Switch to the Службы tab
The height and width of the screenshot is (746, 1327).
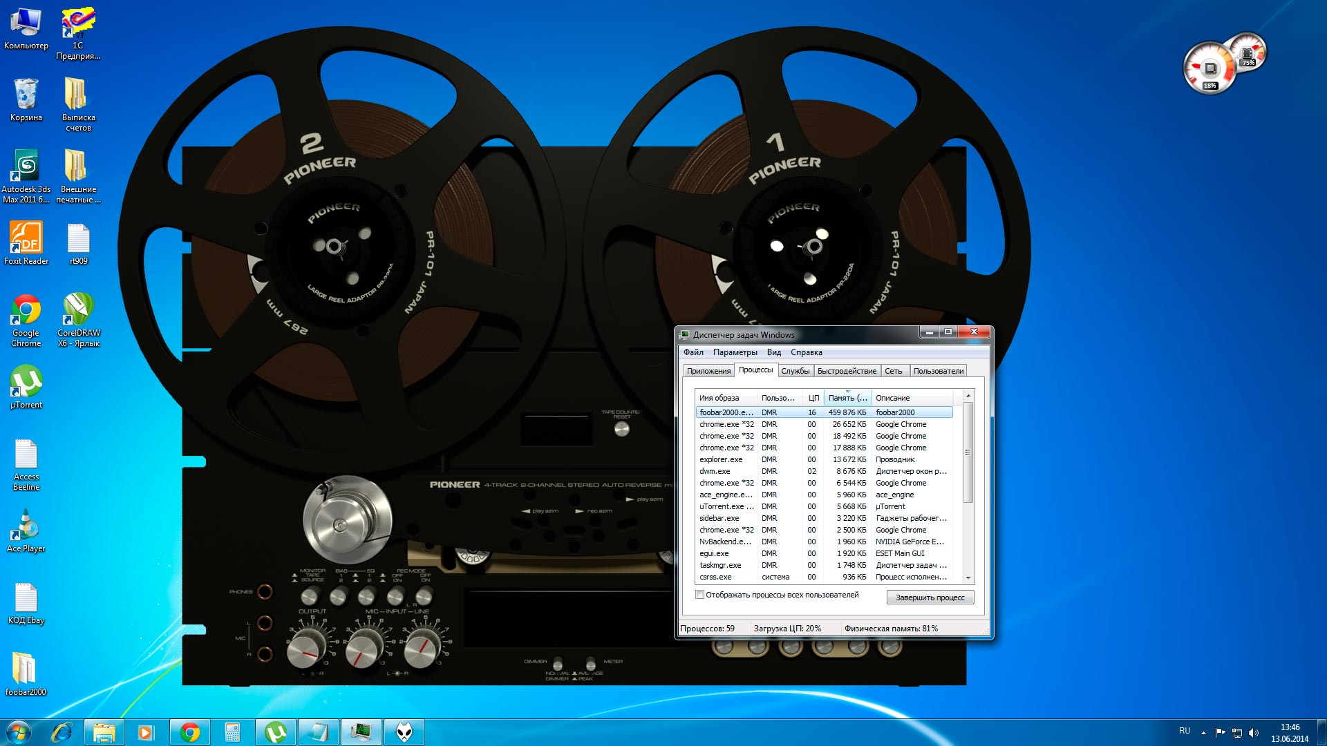[795, 371]
